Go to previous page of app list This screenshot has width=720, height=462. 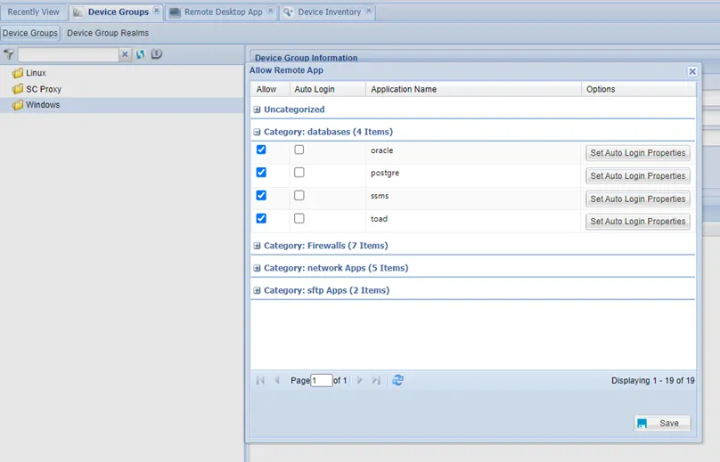pos(277,380)
